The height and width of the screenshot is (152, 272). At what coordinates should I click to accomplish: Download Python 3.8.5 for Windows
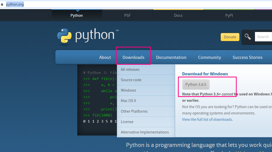(x=196, y=85)
